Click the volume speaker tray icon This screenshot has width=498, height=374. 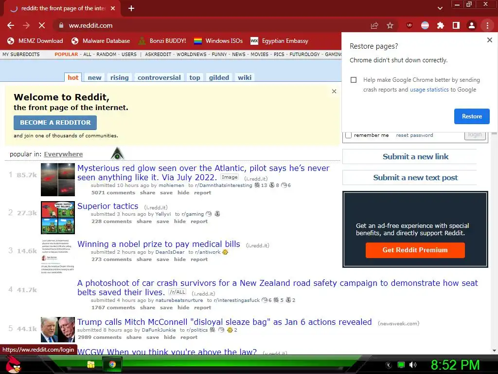click(413, 365)
